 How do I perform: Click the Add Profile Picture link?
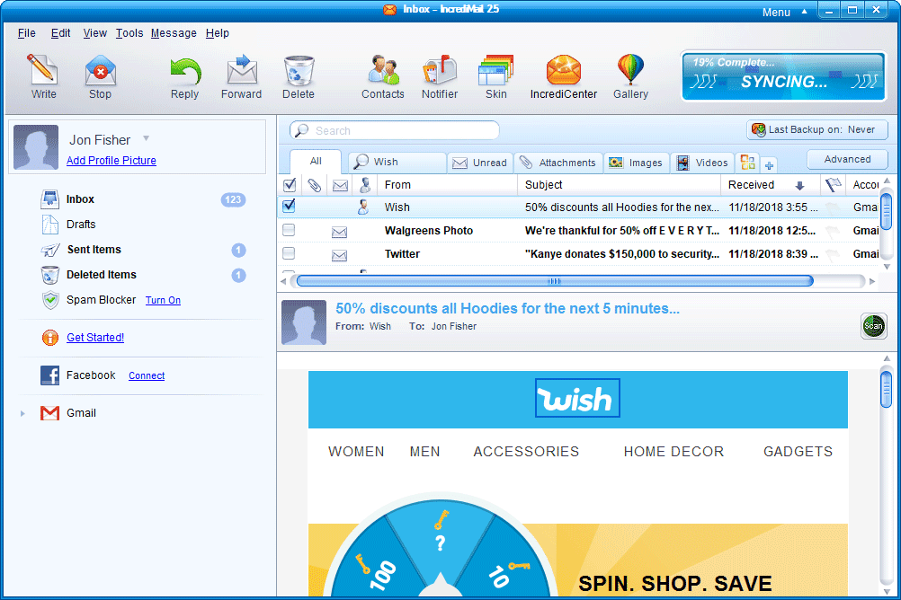[x=111, y=161]
